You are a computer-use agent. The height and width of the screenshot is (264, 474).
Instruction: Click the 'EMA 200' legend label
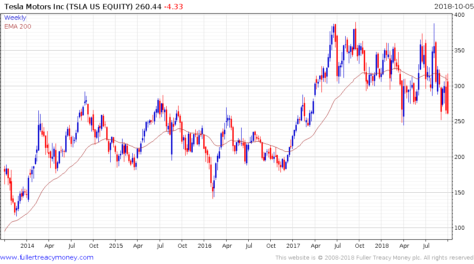tap(18, 26)
